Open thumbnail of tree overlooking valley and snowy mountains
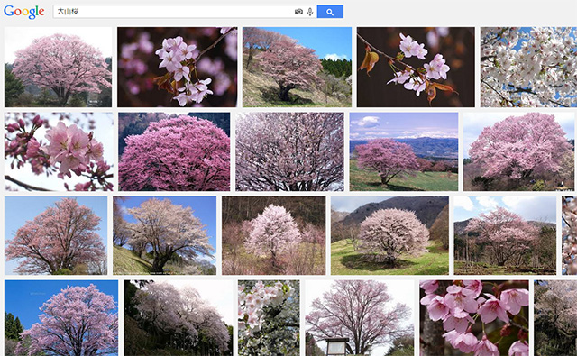The height and width of the screenshot is (356, 577). [x=404, y=151]
